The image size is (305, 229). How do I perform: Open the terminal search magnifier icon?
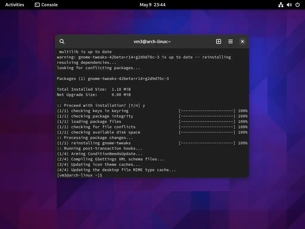click(62, 41)
